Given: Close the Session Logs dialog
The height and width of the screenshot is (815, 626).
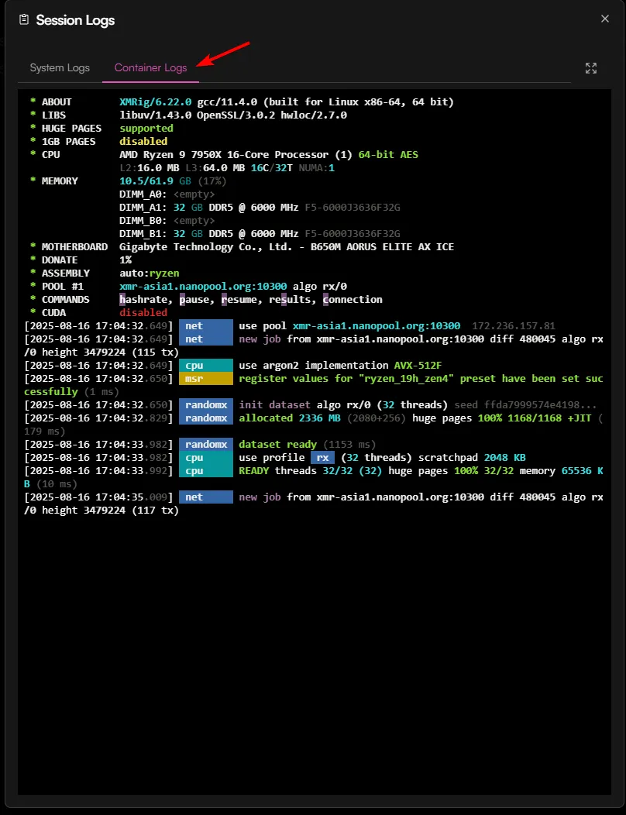Looking at the screenshot, I should (604, 19).
